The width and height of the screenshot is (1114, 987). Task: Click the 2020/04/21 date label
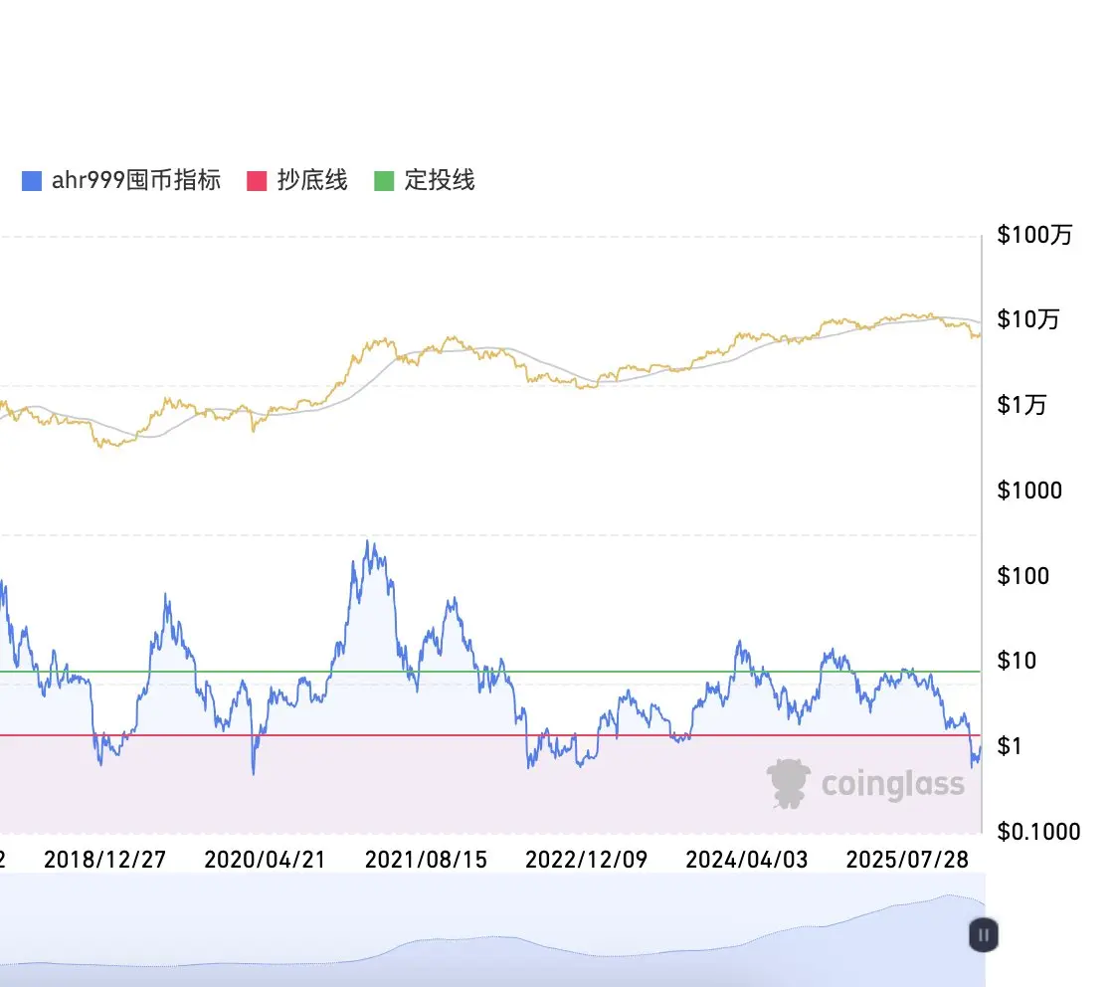point(265,860)
